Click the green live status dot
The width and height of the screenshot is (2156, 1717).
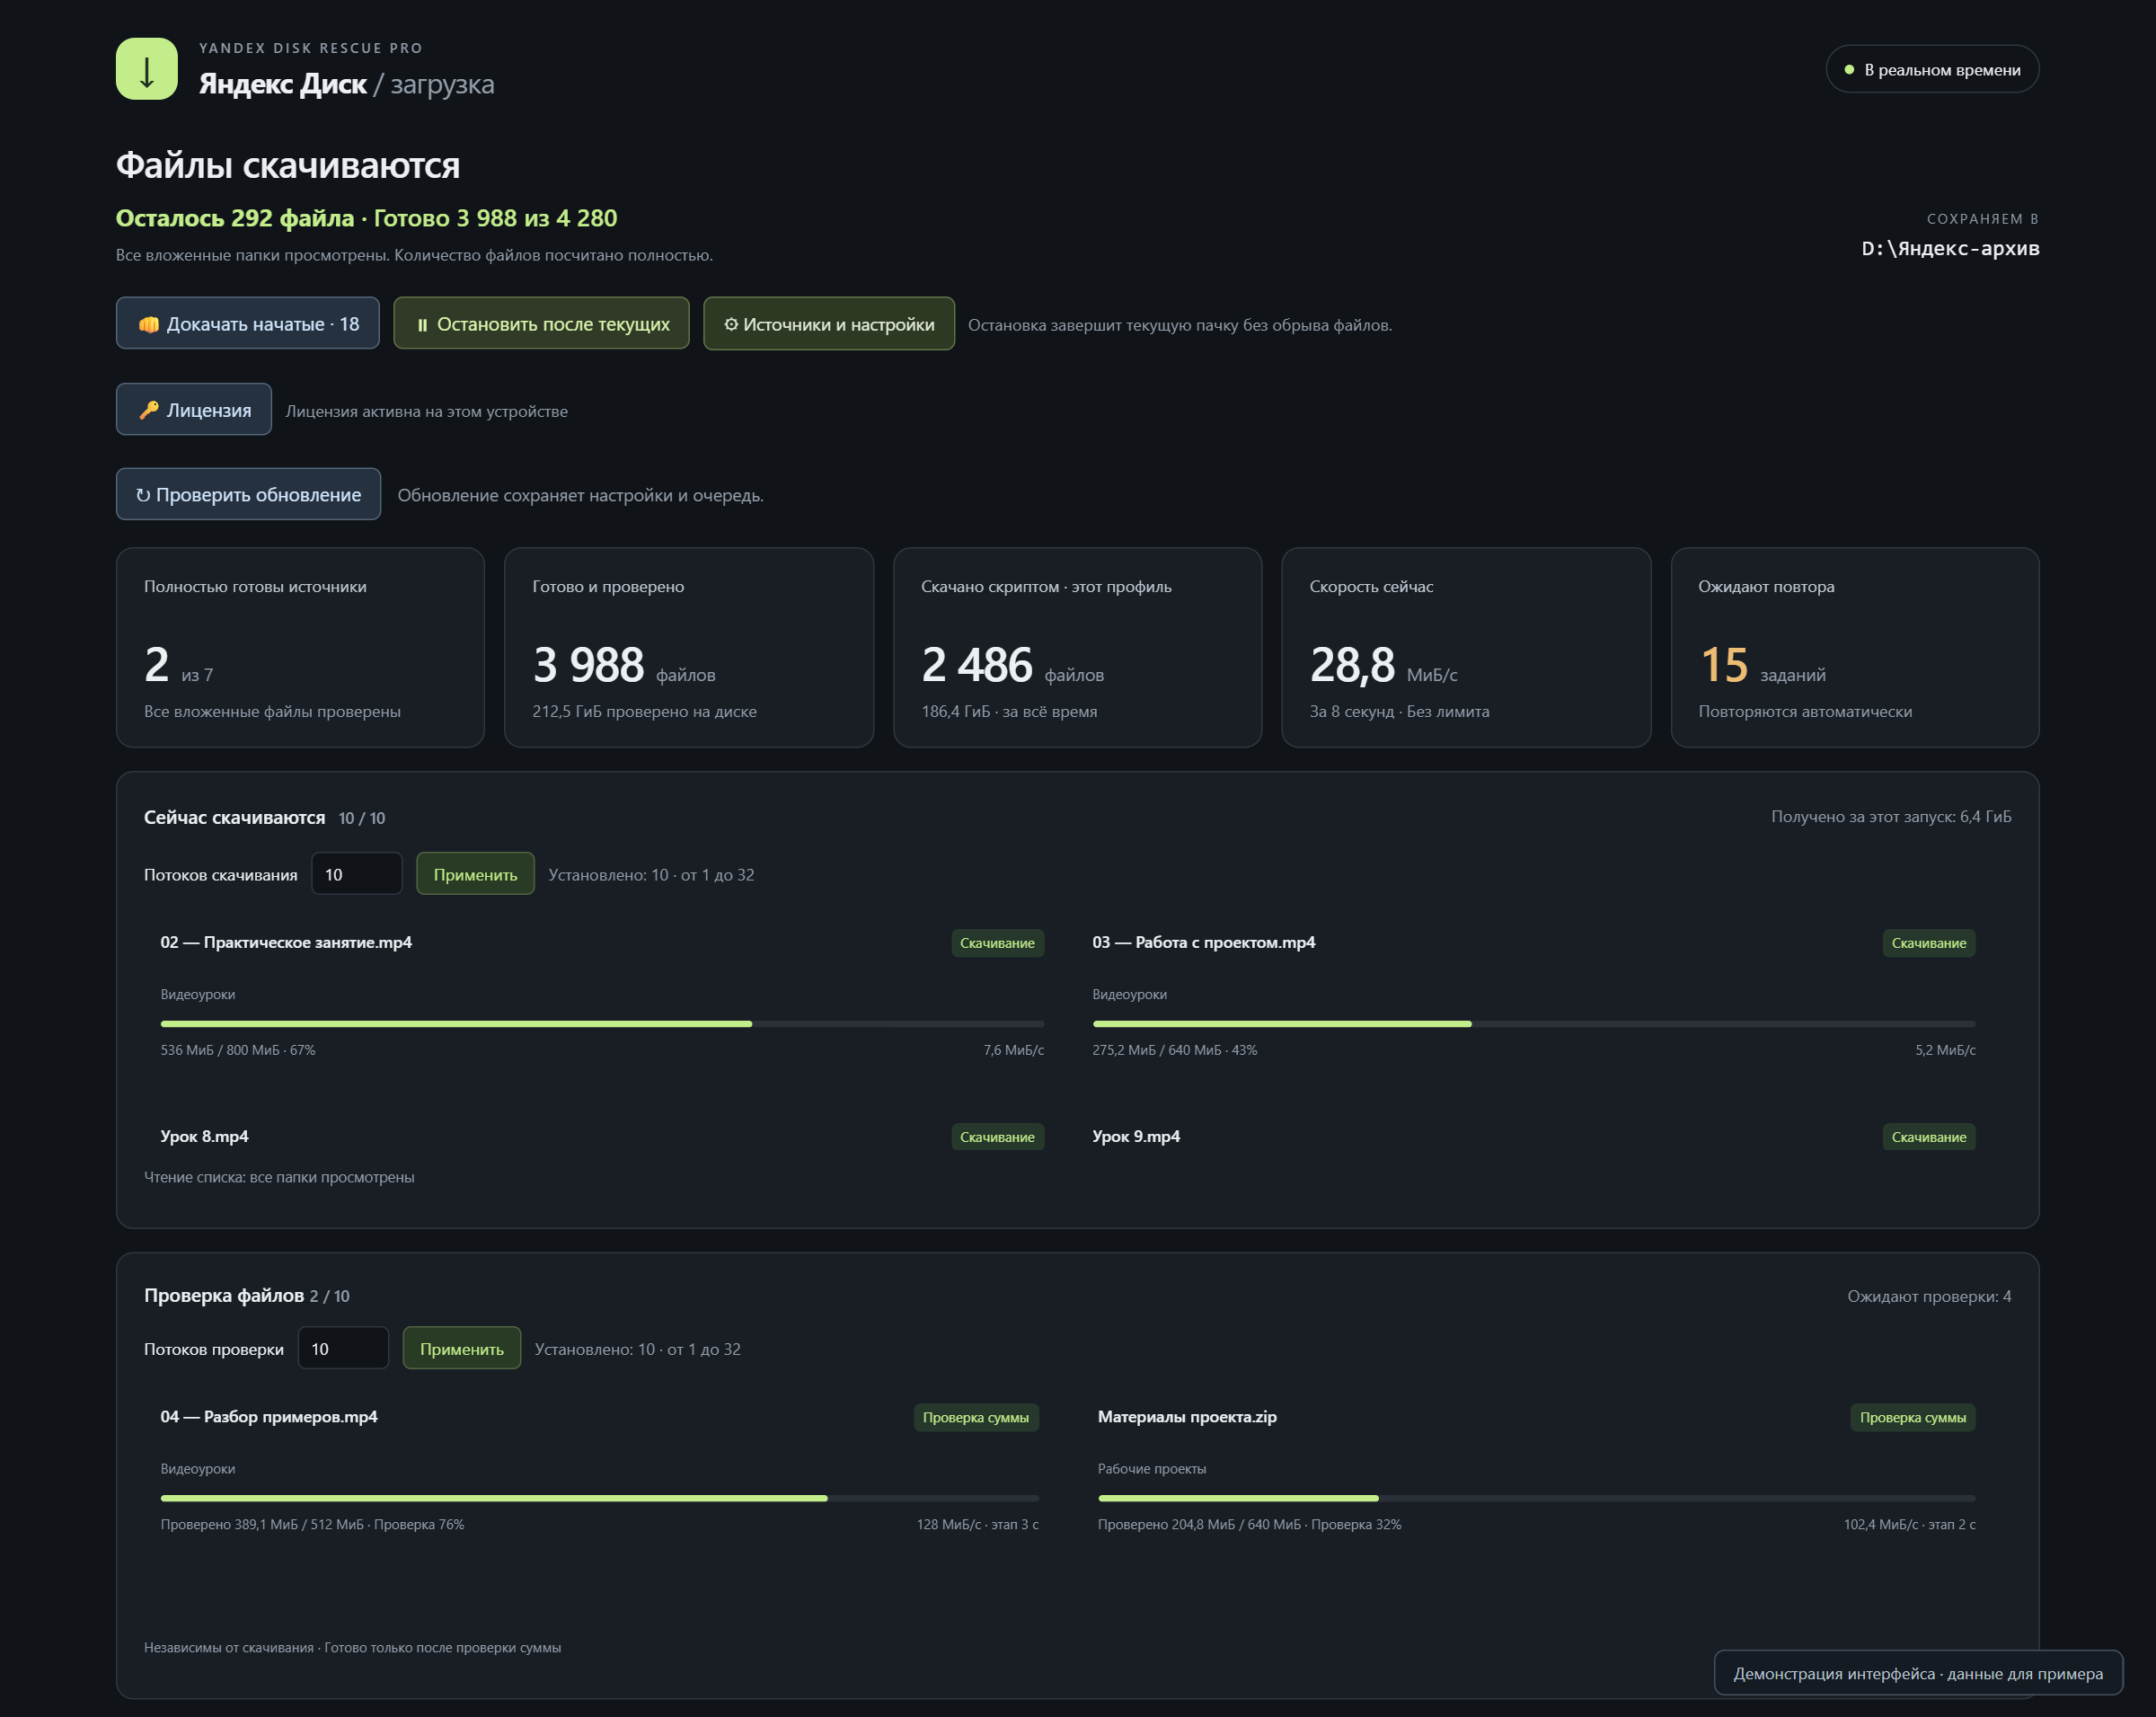point(1849,70)
